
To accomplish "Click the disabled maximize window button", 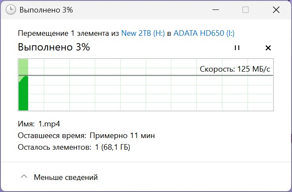I will pos(245,9).
